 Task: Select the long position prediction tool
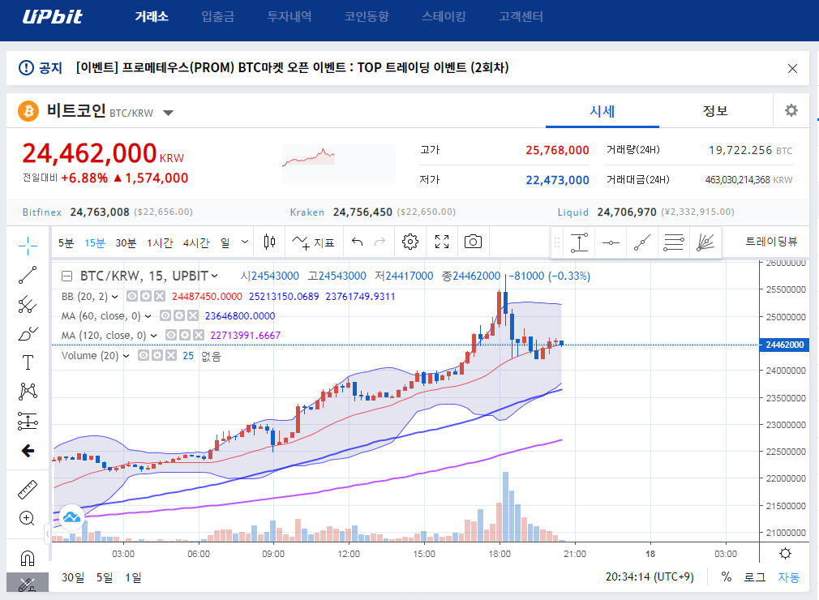click(x=28, y=421)
